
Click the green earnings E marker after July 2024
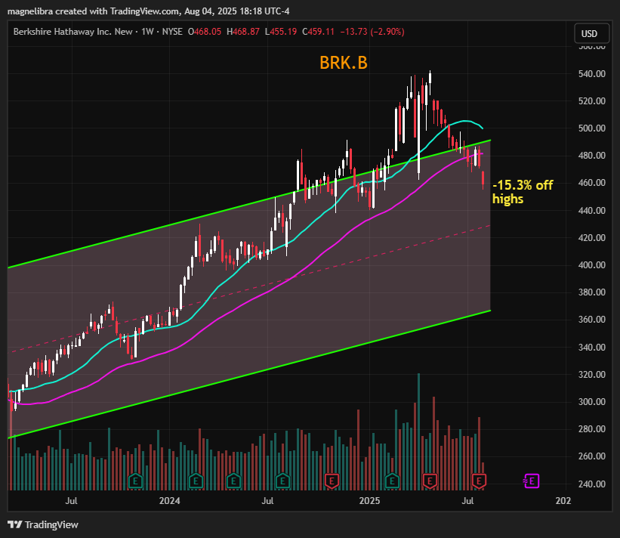click(282, 481)
